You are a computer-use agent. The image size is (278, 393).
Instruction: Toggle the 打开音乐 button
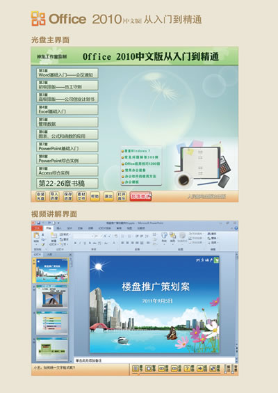122,196
